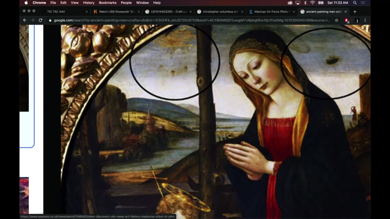Switch to christopher columbus ufo tab
390x219 pixels.
tap(220, 12)
